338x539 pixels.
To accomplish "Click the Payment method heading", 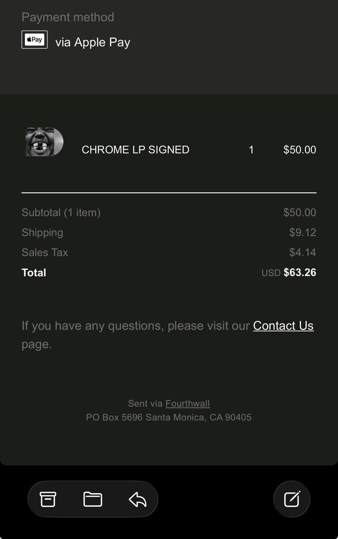I will tap(68, 17).
